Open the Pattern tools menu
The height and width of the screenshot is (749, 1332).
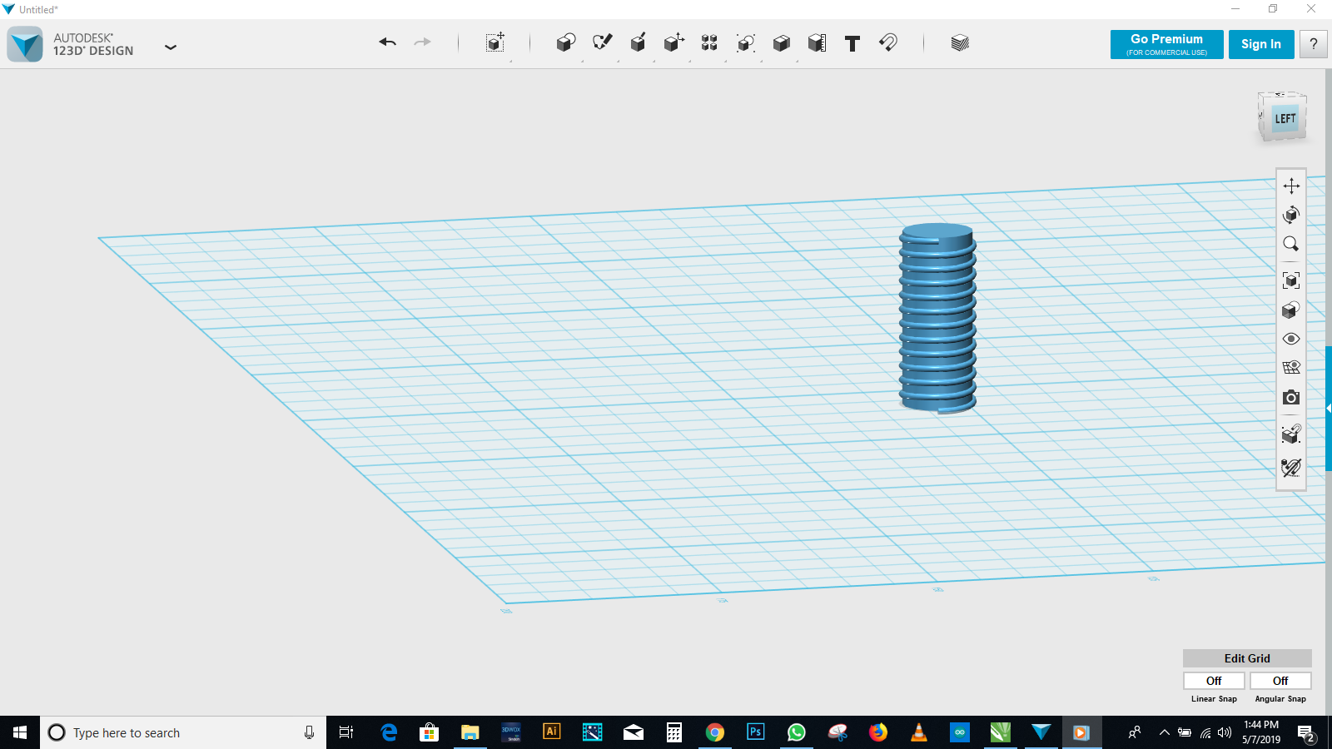coord(709,42)
